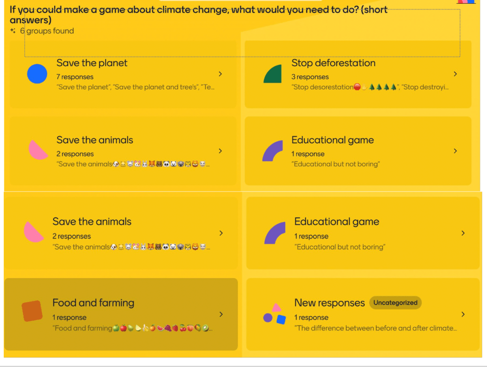487x367 pixels.
Task: Click the sparkle icon beside groups found
Action: coord(13,31)
